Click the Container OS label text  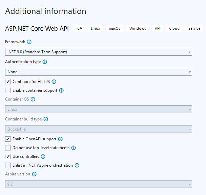point(17,99)
